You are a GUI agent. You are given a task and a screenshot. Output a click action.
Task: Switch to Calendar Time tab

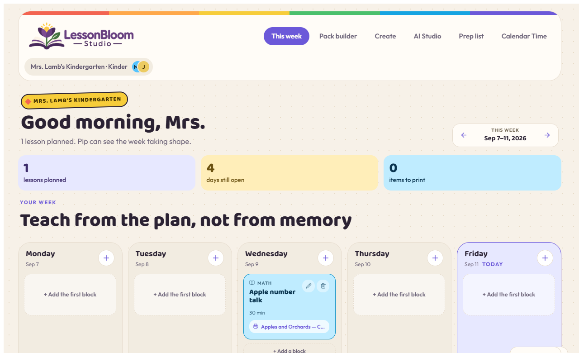point(524,36)
